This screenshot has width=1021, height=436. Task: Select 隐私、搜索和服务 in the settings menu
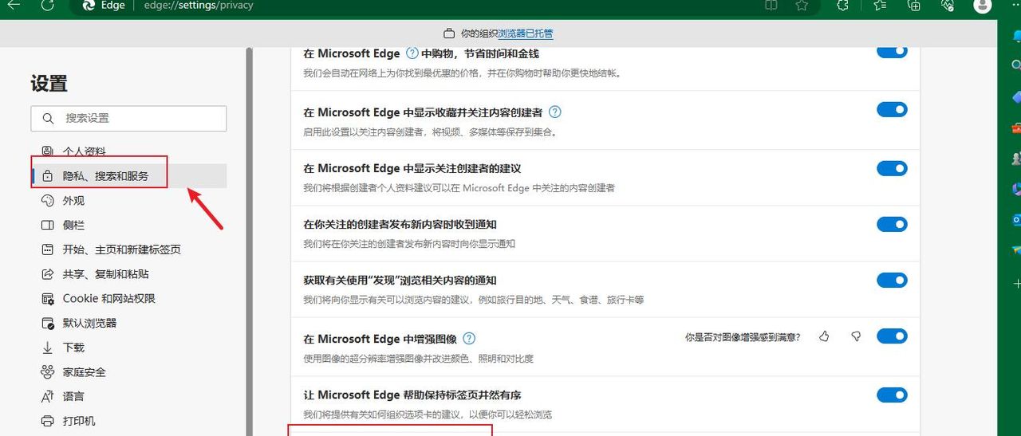(x=129, y=176)
